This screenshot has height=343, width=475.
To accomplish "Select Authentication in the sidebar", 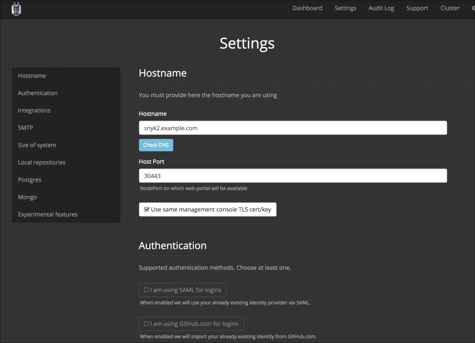I will click(66, 93).
